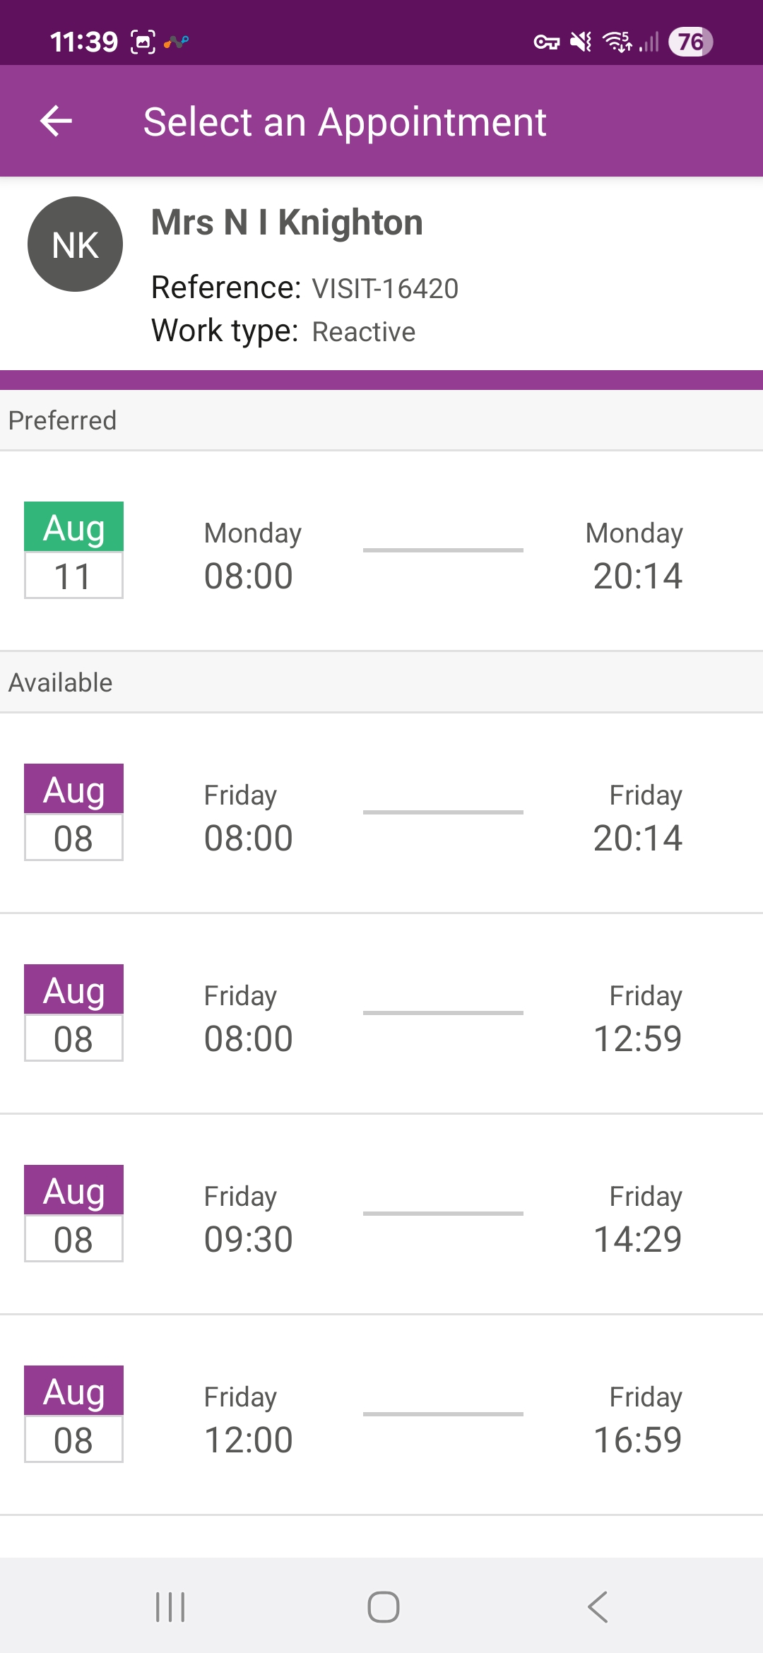Viewport: 763px width, 1653px height.
Task: Tap the Preferred section header
Action: [62, 420]
